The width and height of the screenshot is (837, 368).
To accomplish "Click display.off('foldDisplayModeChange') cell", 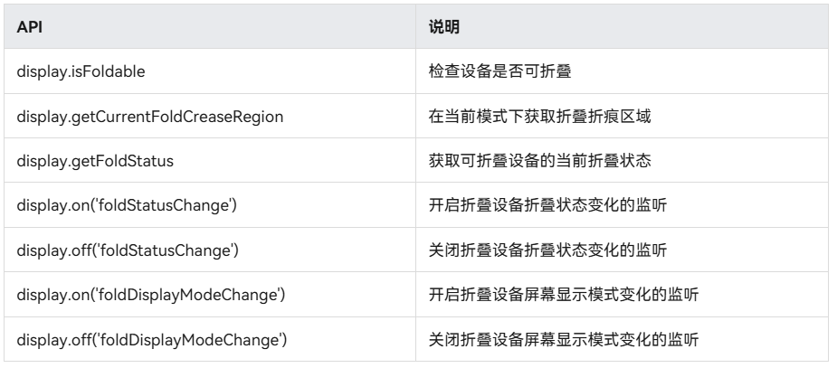I will [x=152, y=340].
